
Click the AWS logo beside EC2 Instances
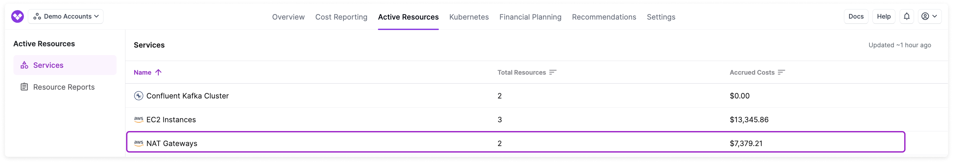pos(138,120)
